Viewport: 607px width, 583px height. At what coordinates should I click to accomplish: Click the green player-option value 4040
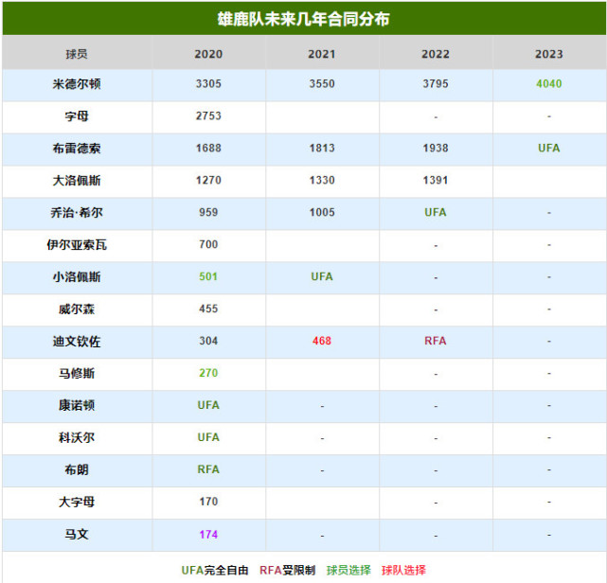[549, 84]
